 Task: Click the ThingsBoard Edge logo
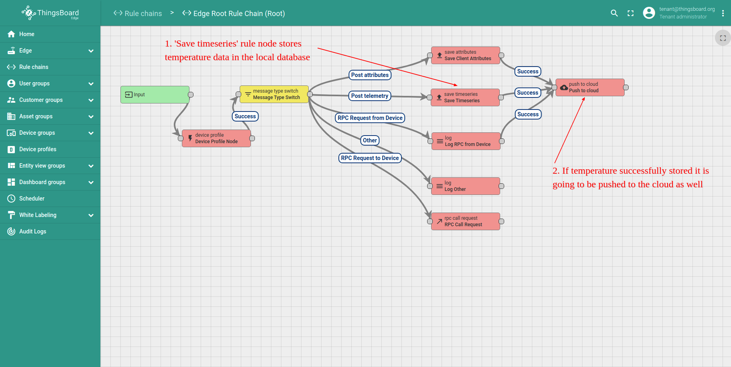(x=50, y=13)
